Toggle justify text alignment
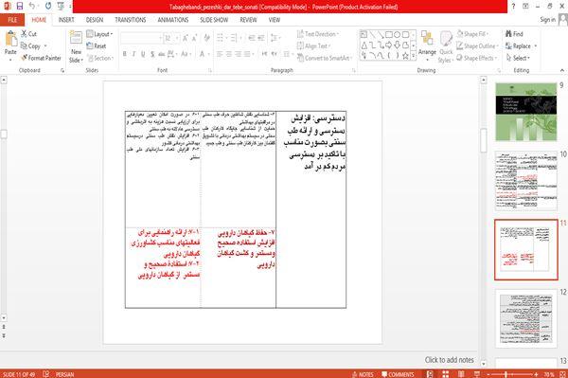This screenshot has width=568, height=378. [247, 54]
